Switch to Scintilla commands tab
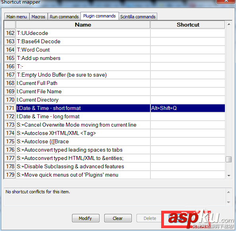The image size is (236, 231). click(138, 17)
